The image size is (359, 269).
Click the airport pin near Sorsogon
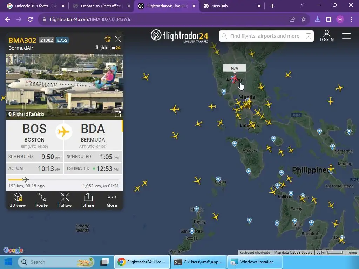point(332,147)
